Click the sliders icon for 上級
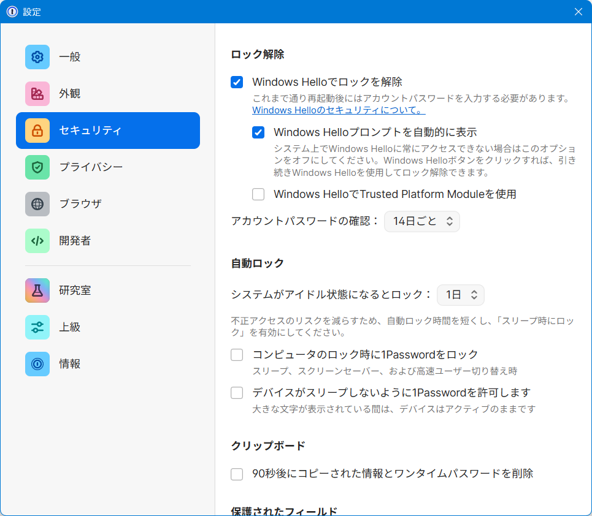This screenshot has width=592, height=516. click(x=37, y=327)
